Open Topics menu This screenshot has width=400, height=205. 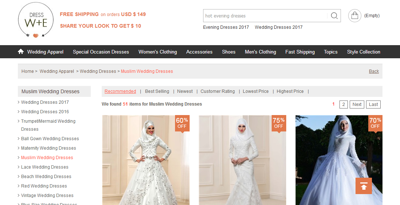coord(331,52)
